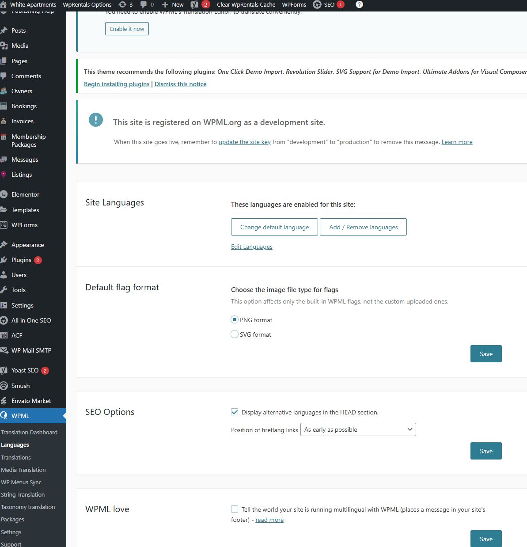Viewport: 527px width, 547px height.
Task: Click Clear WpRentals Cache in admin bar
Action: click(246, 4)
